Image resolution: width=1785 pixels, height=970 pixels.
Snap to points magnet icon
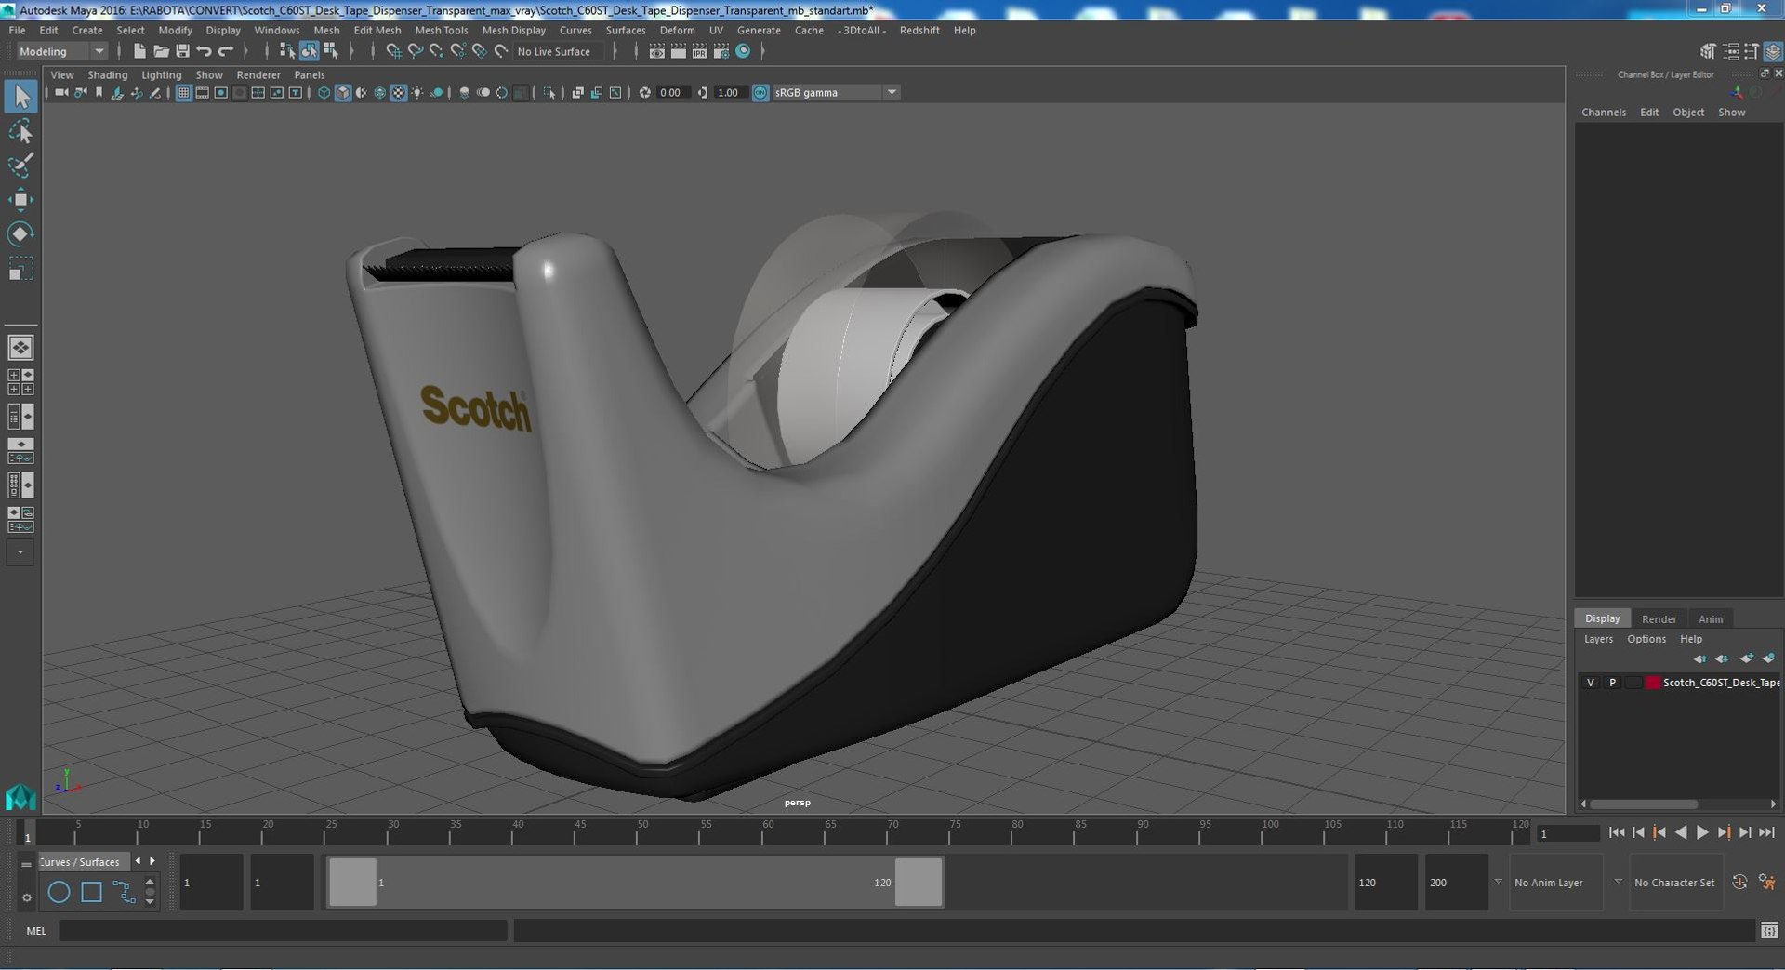tap(436, 51)
